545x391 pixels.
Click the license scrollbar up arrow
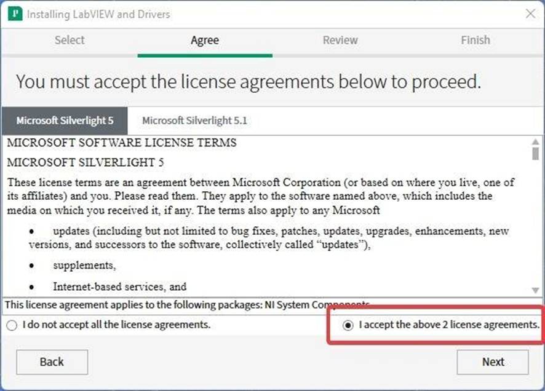coord(535,141)
